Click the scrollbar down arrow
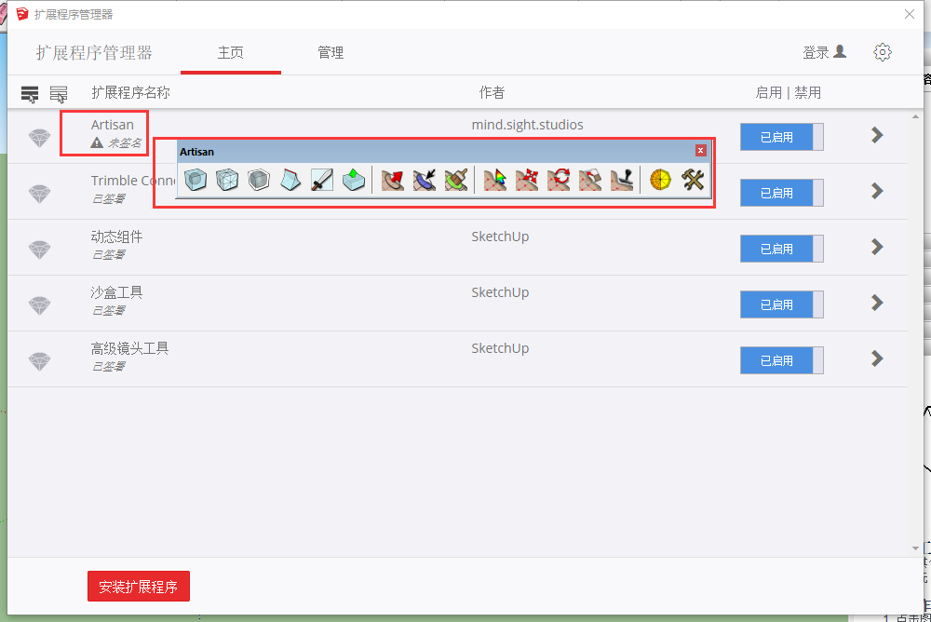This screenshot has height=622, width=931. (915, 548)
